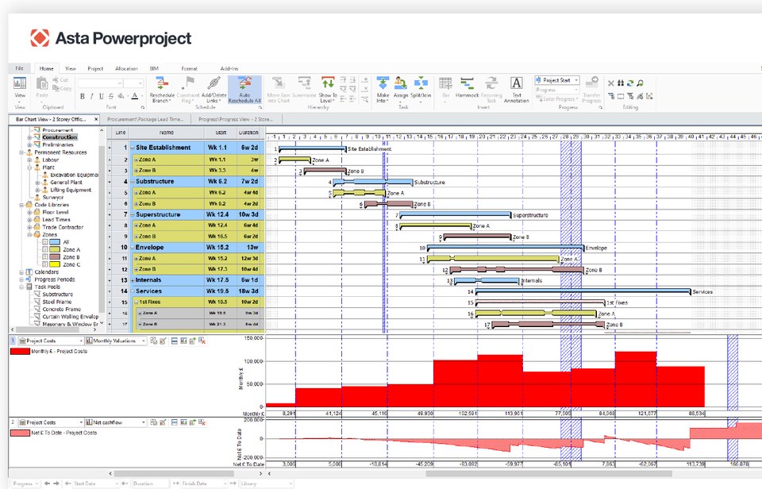Click the Transfer Progress icon
762x489 pixels.
pos(591,83)
